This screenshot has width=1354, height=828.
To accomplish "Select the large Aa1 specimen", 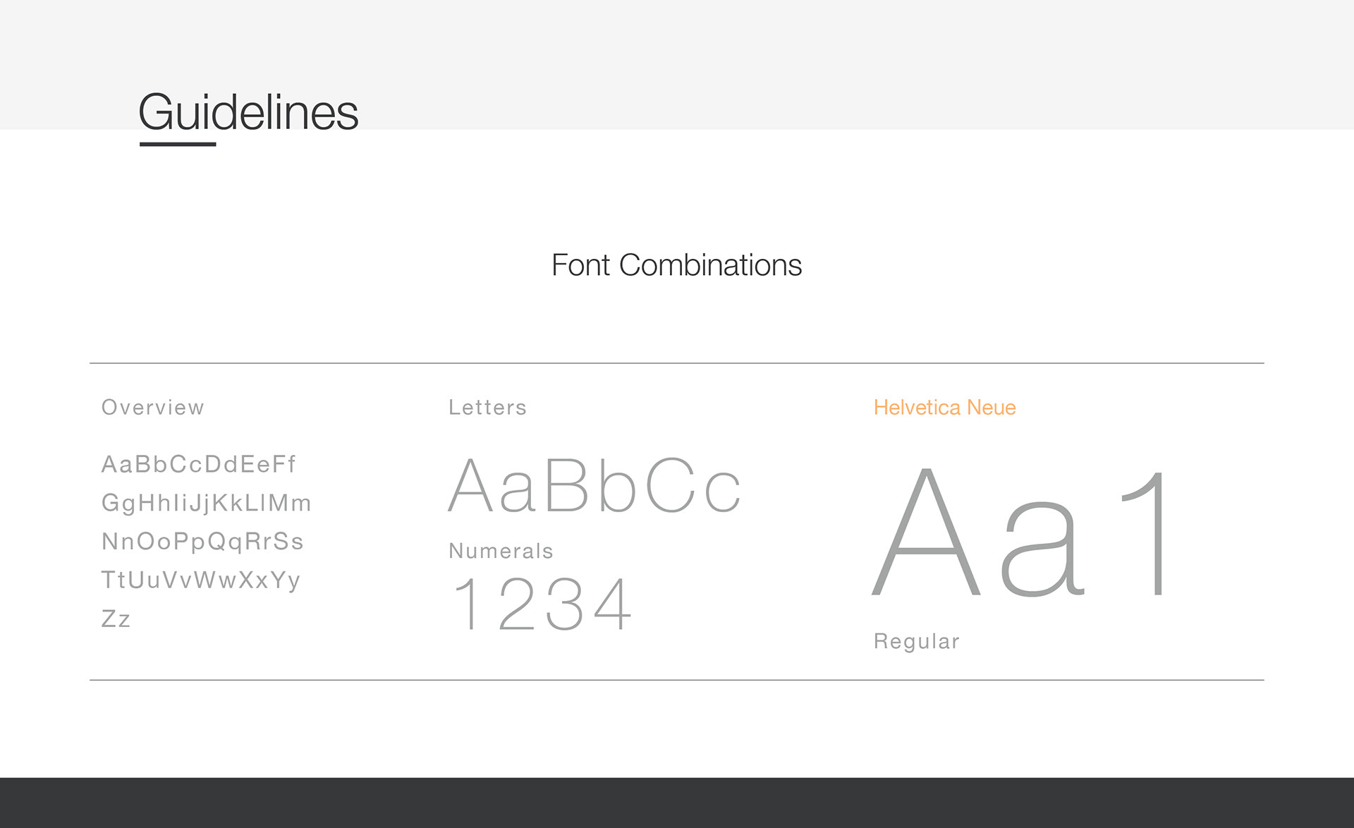I will click(x=1020, y=532).
